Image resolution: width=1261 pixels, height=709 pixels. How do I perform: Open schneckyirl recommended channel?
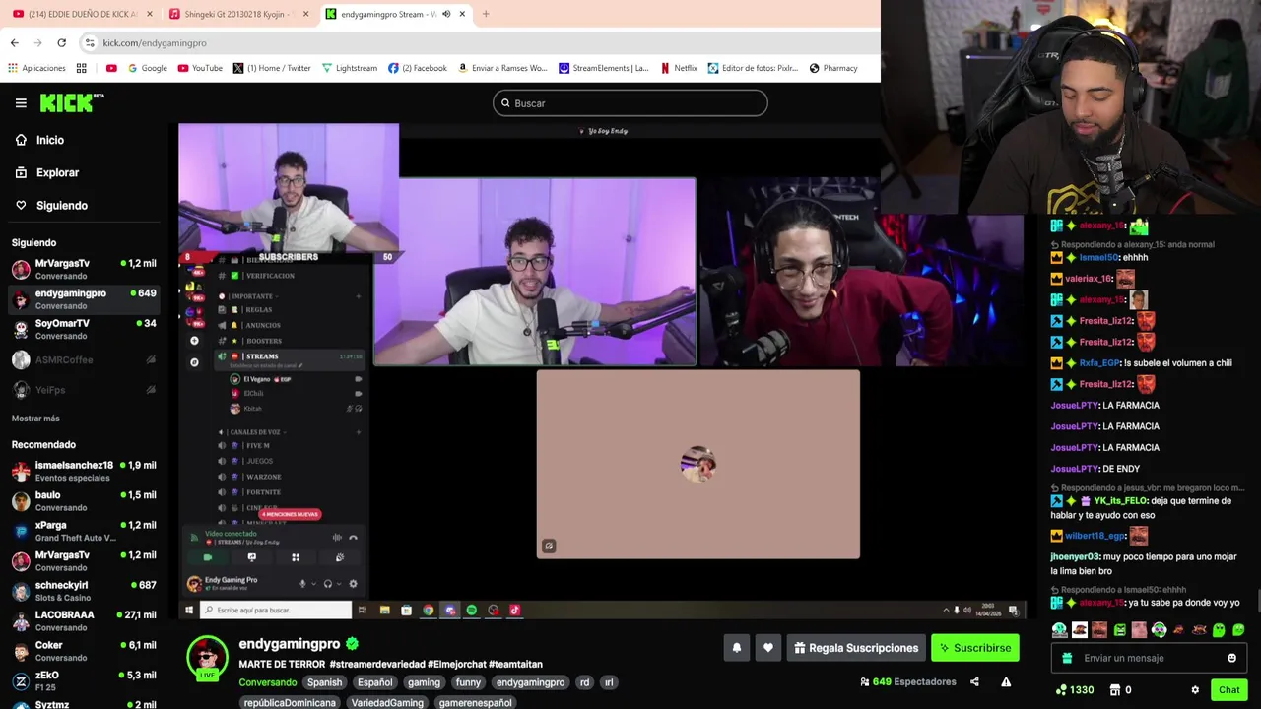pos(84,591)
